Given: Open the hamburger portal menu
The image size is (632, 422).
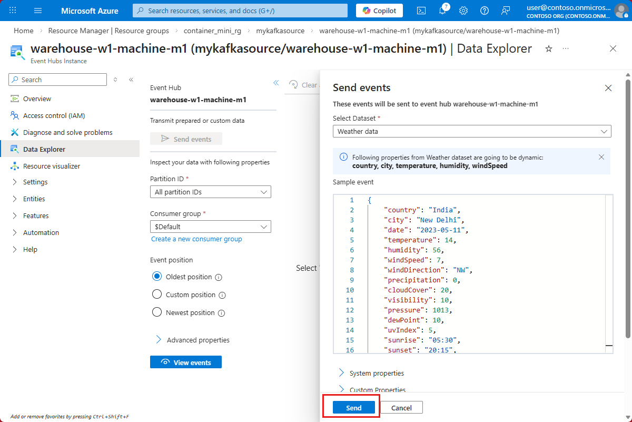Looking at the screenshot, I should coord(38,11).
